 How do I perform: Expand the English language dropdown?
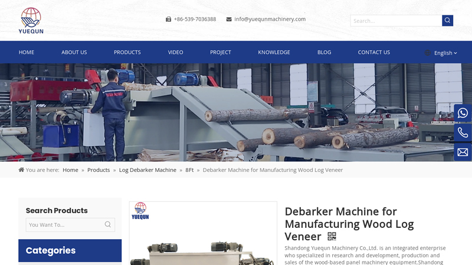click(x=445, y=53)
